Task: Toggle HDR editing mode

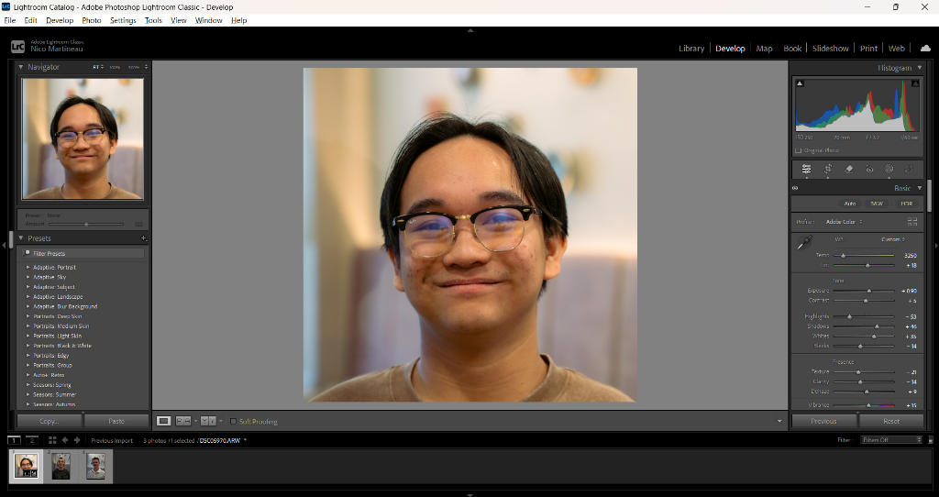Action: tap(907, 204)
